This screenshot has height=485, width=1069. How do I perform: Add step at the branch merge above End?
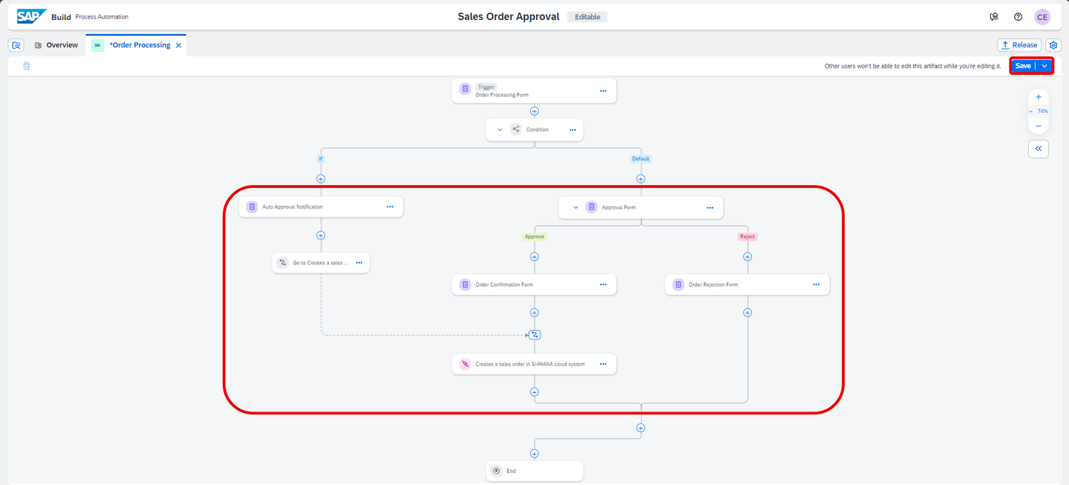[641, 428]
